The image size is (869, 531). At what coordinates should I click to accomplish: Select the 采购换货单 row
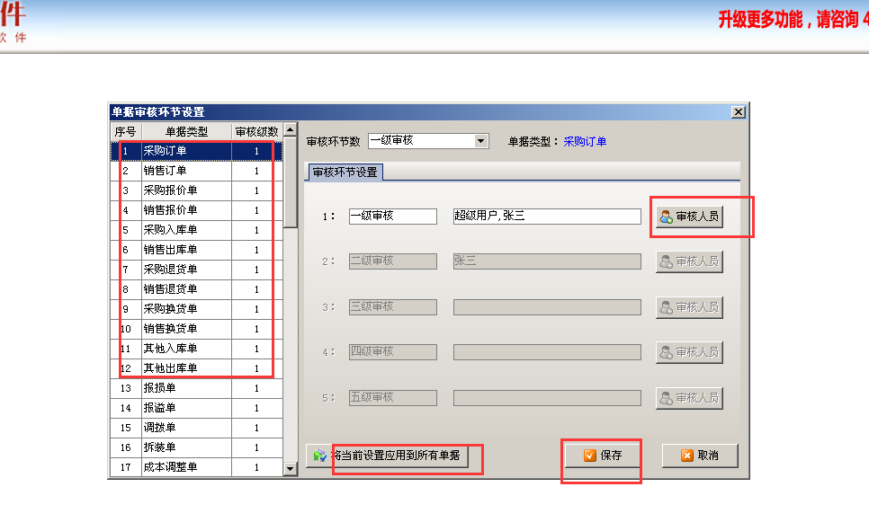click(197, 309)
